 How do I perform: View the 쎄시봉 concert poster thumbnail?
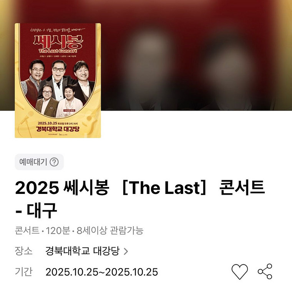(58, 80)
